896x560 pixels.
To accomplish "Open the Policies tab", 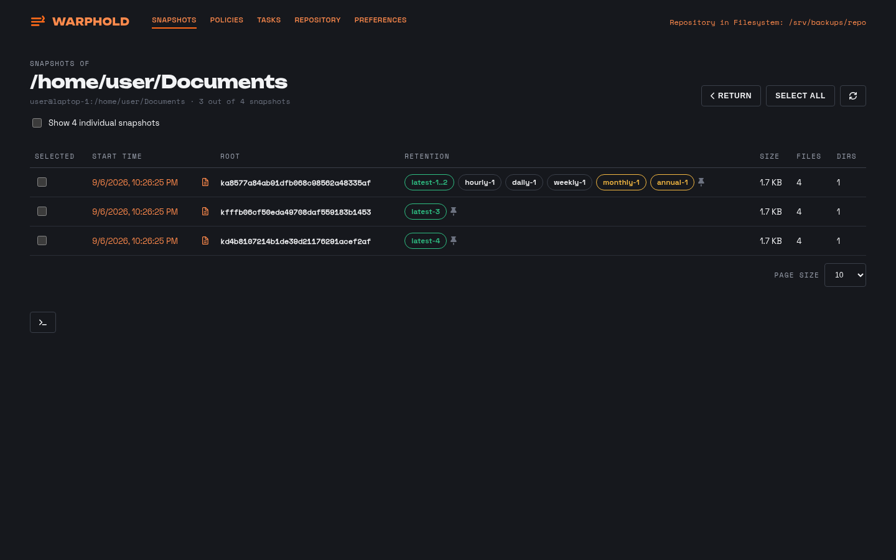I will [x=226, y=21].
